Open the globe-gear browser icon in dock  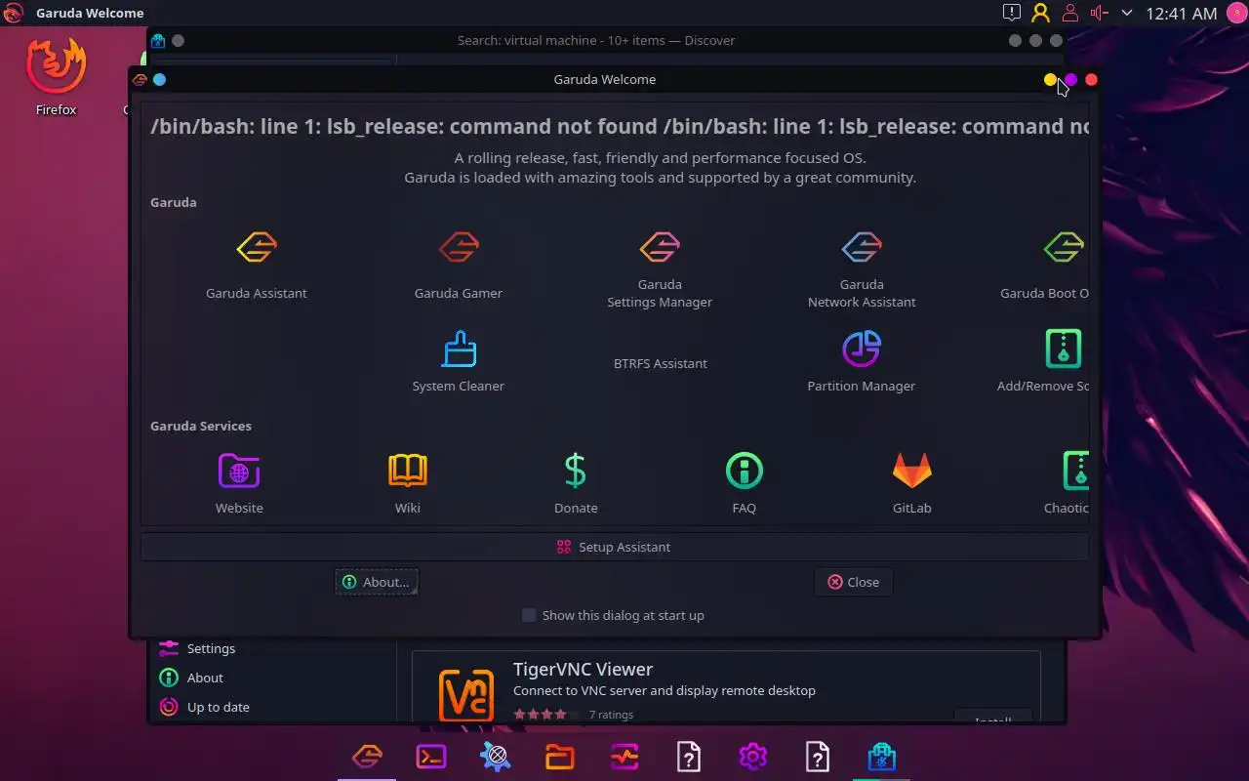(496, 757)
